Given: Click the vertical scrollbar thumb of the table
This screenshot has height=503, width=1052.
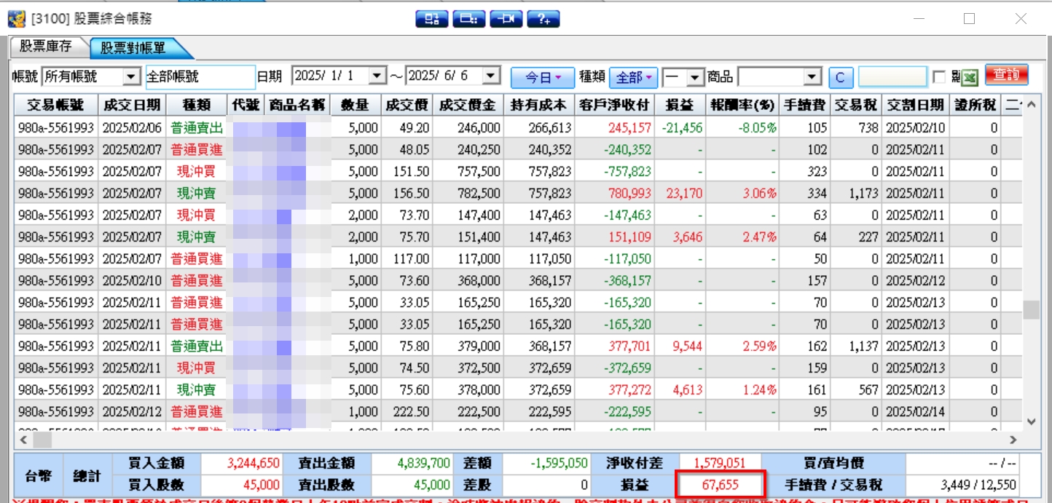Looking at the screenshot, I should [x=1031, y=309].
